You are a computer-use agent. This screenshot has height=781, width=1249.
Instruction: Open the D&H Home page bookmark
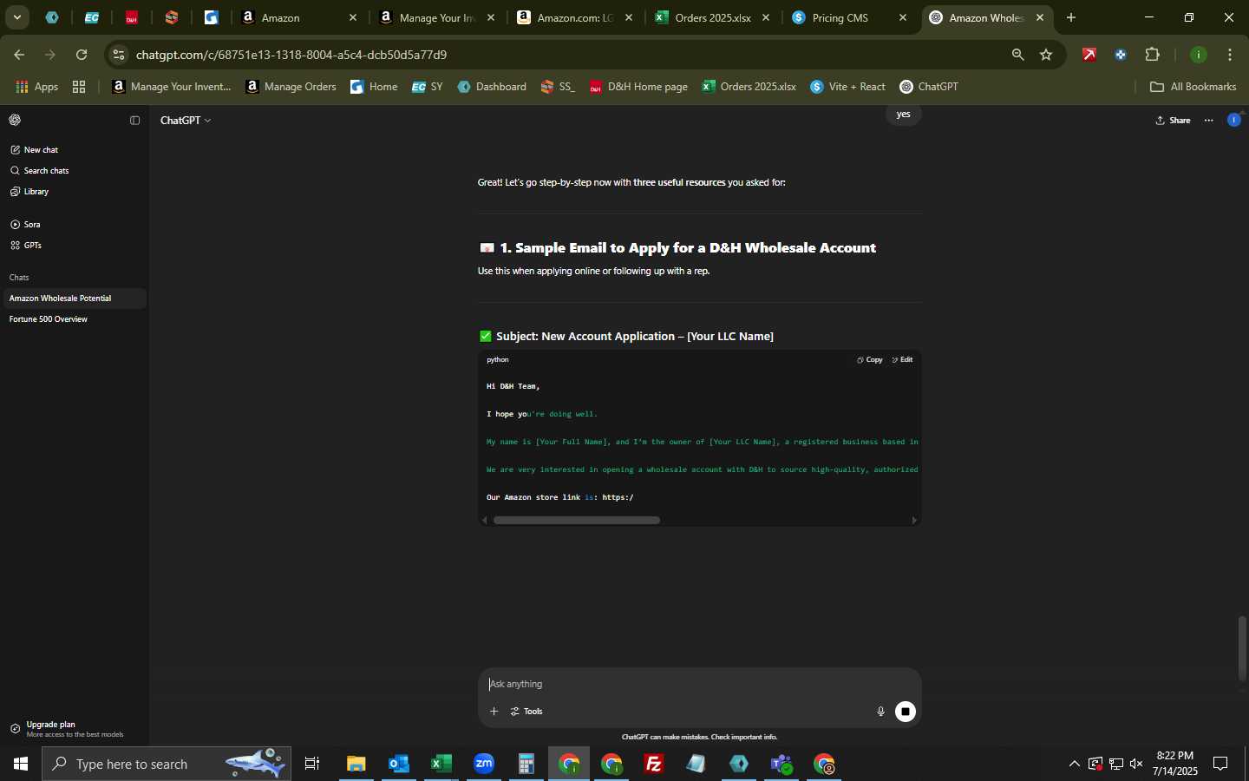pyautogui.click(x=638, y=87)
